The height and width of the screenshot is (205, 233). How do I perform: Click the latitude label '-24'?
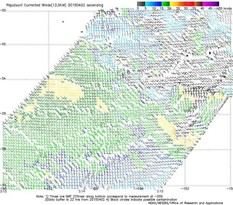pyautogui.click(x=3, y=79)
